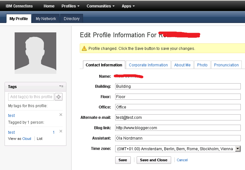Click the My tags for this profile text
The height and width of the screenshot is (170, 245).
pos(28,106)
